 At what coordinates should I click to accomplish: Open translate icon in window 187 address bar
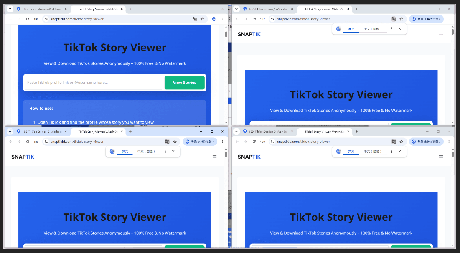pyautogui.click(x=394, y=19)
